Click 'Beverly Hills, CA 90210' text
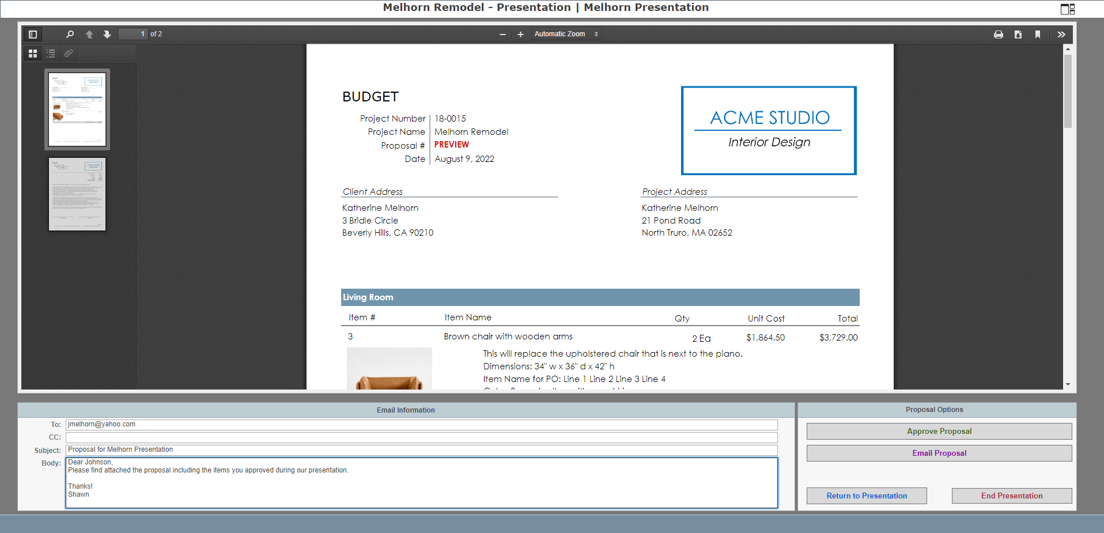1104x533 pixels. coord(388,233)
